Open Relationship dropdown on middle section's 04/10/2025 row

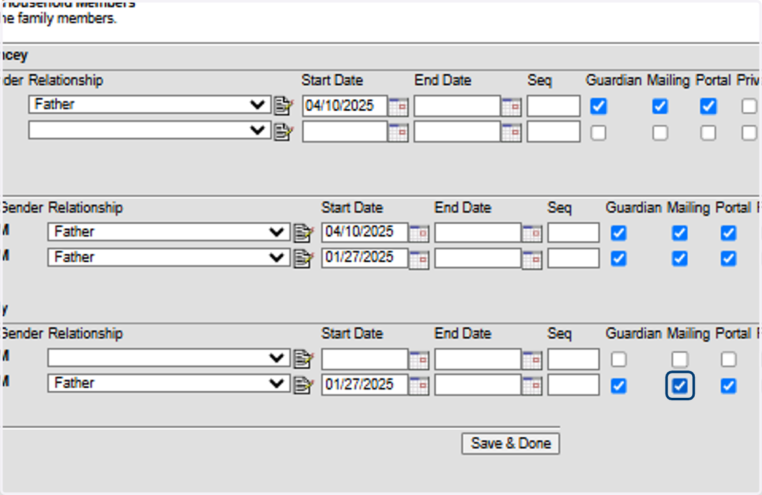click(169, 232)
